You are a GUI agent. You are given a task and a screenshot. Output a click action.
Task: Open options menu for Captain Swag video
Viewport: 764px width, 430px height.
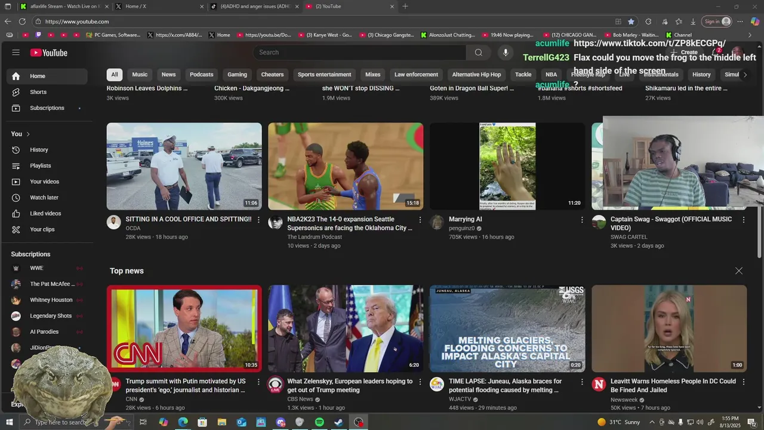coord(744,220)
